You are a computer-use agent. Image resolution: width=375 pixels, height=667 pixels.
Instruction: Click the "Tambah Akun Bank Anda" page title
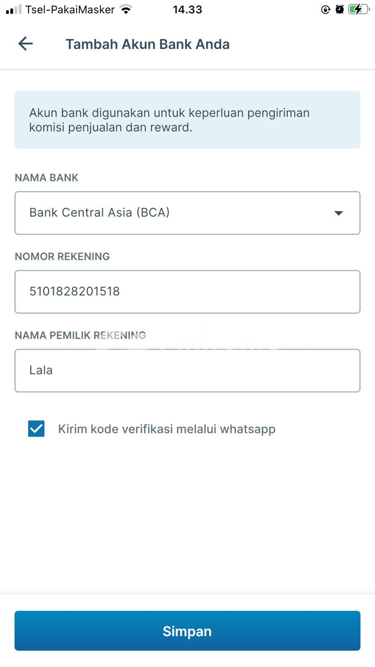pos(147,44)
